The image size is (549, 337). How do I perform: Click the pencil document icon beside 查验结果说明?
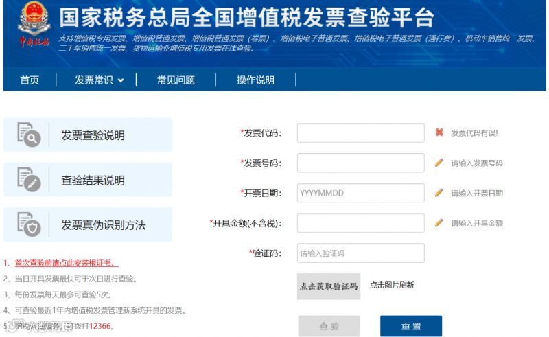point(29,179)
